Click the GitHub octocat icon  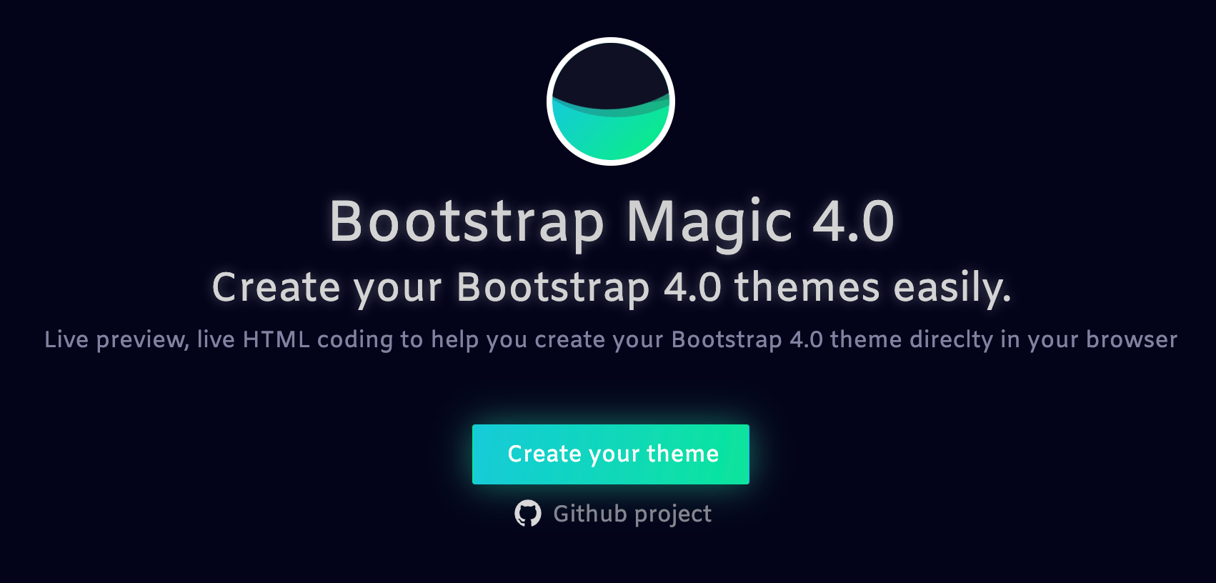[528, 514]
